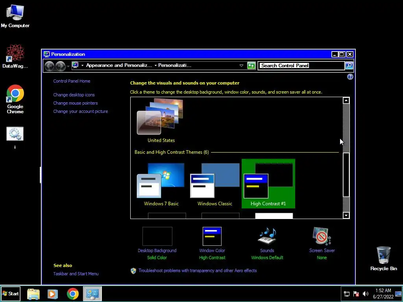Open Chrome from the taskbar
Screen dimensions: 403x302
coord(73,294)
